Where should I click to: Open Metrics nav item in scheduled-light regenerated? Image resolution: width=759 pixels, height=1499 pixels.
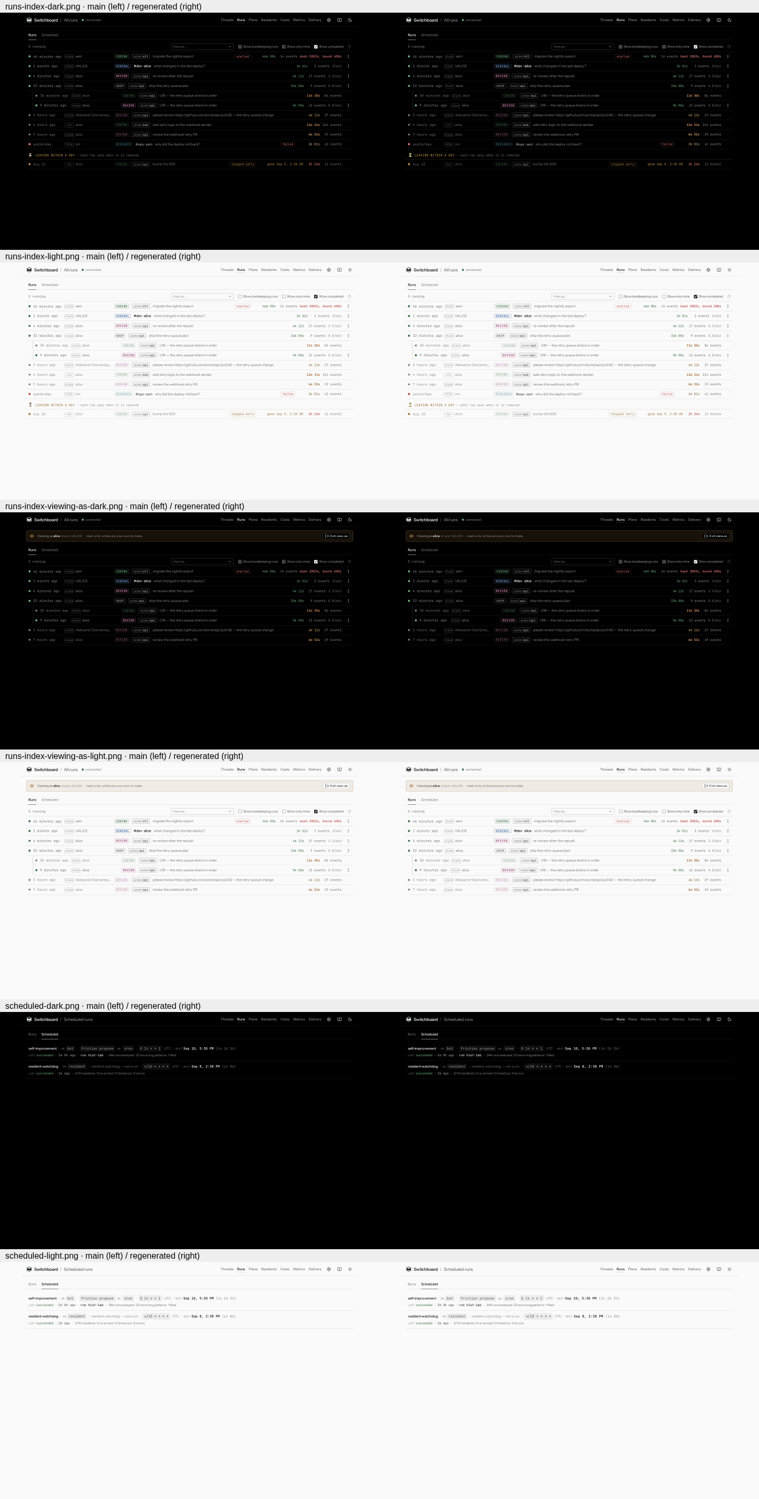(679, 1269)
